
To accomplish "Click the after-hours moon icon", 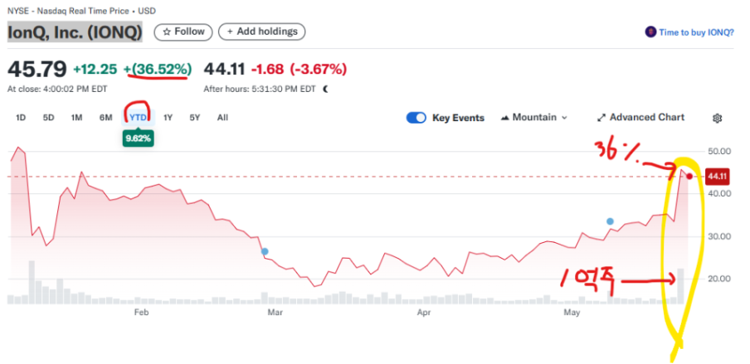I will click(x=326, y=89).
